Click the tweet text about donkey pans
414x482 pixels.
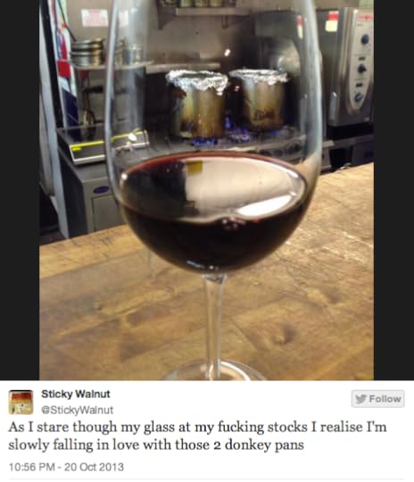[x=197, y=436]
